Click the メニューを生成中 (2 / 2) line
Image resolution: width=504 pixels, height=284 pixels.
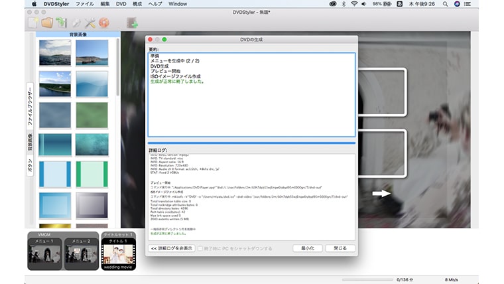[175, 61]
